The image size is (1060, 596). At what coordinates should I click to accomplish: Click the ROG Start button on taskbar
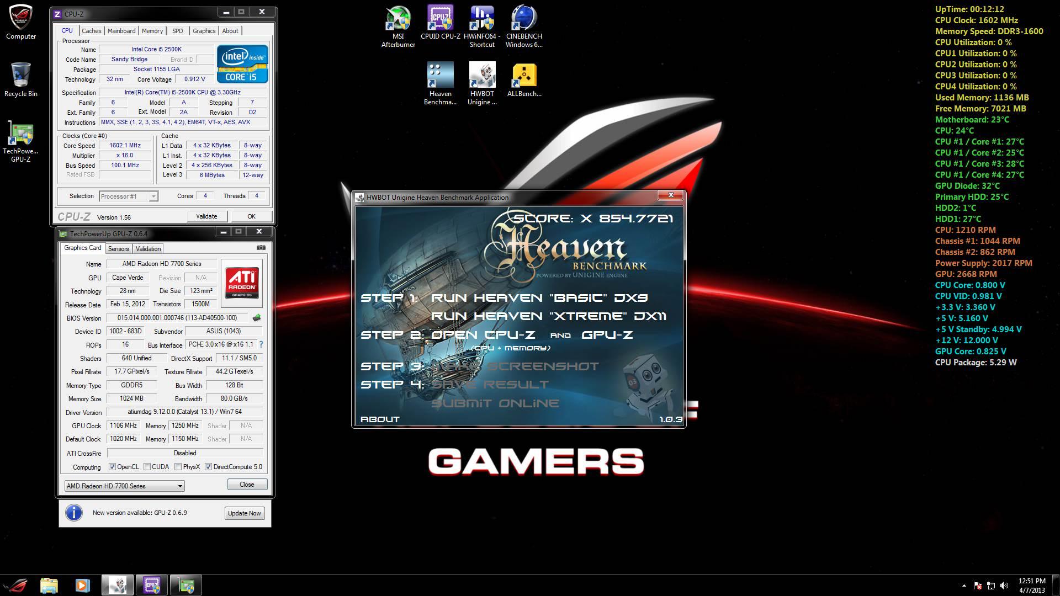[x=15, y=585]
